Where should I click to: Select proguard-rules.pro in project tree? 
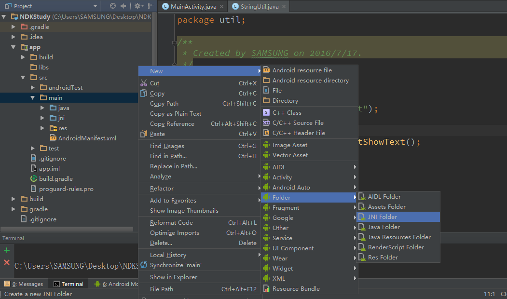(66, 189)
